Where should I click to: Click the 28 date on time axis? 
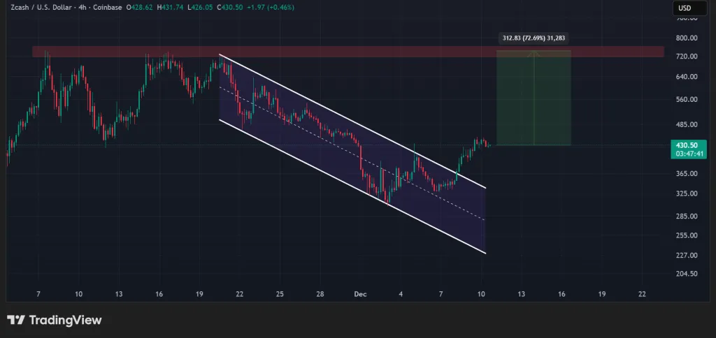pyautogui.click(x=320, y=294)
